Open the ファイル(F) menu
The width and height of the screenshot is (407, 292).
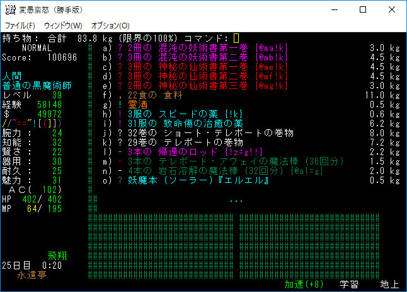coord(20,25)
